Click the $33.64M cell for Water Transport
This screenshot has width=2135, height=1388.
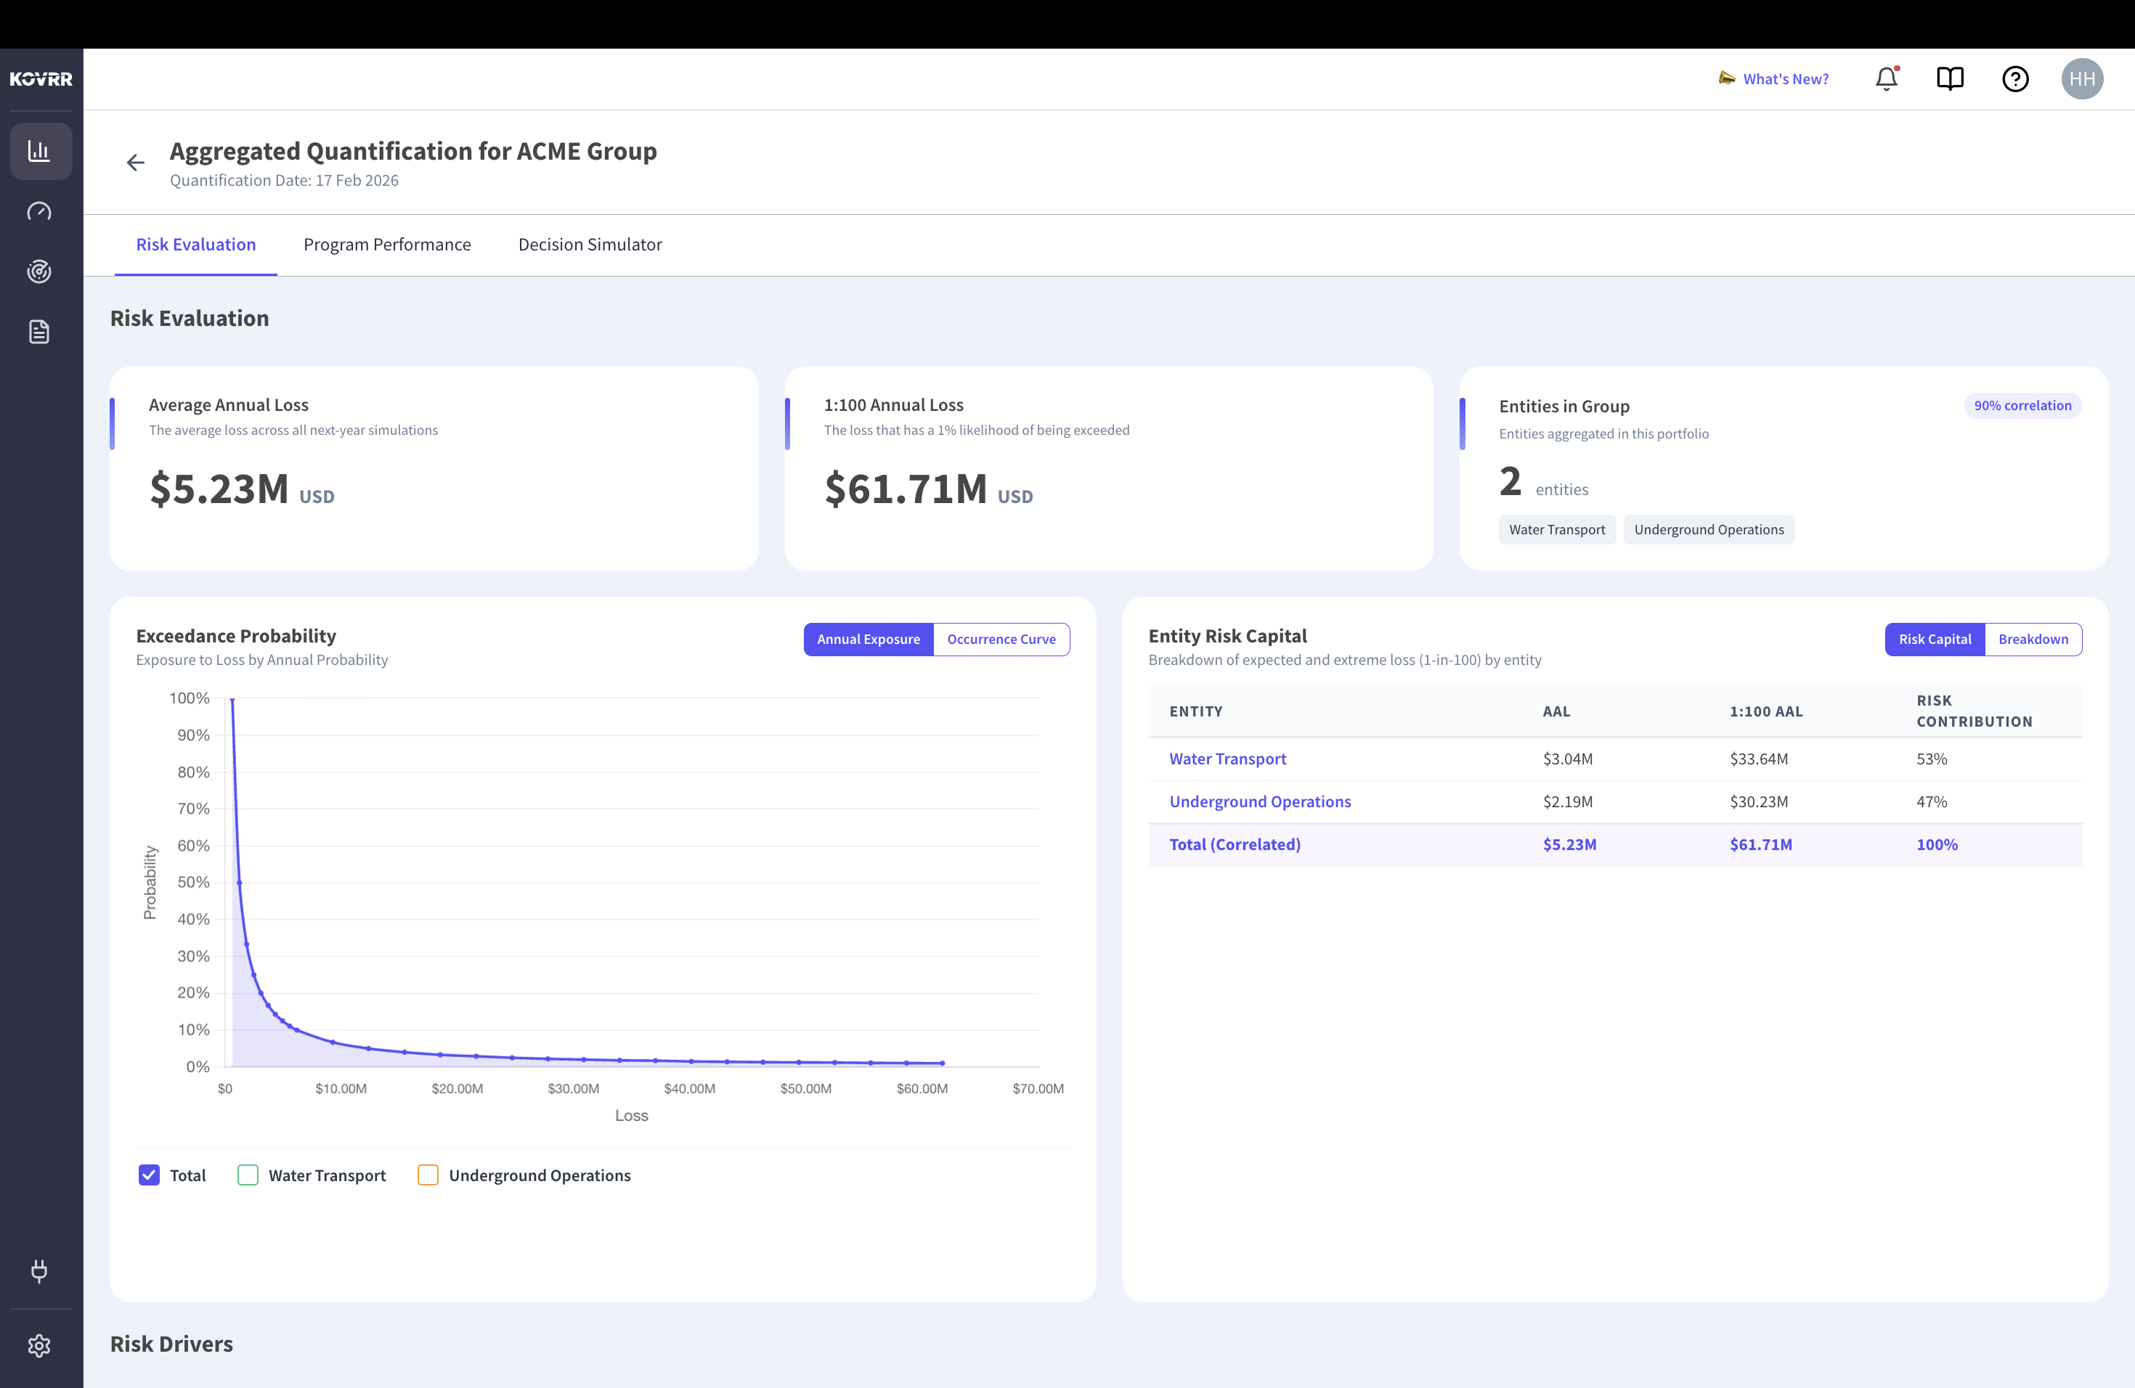click(x=1758, y=759)
